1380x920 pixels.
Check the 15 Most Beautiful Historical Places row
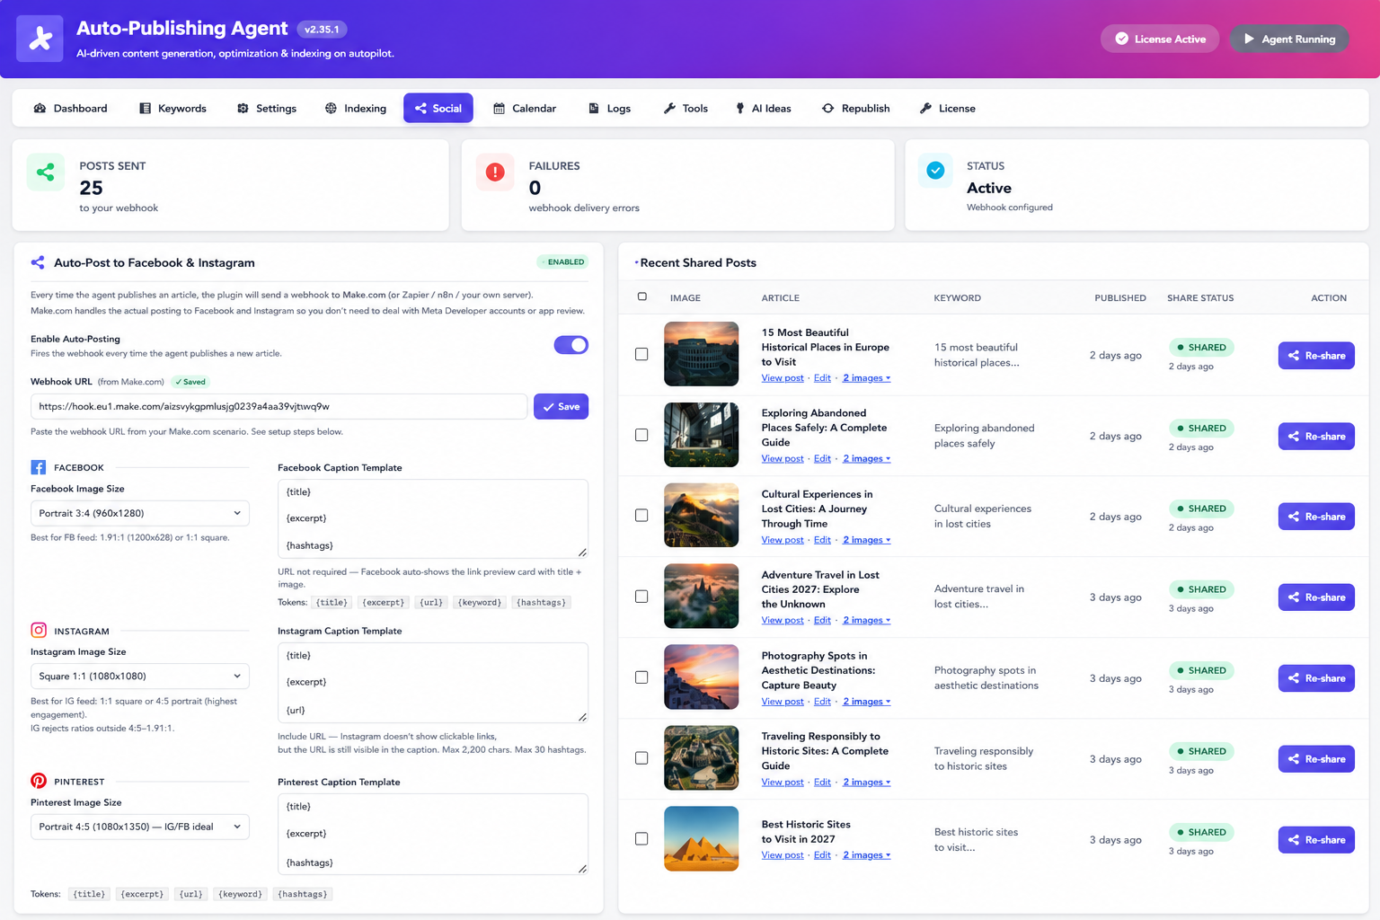(x=641, y=354)
